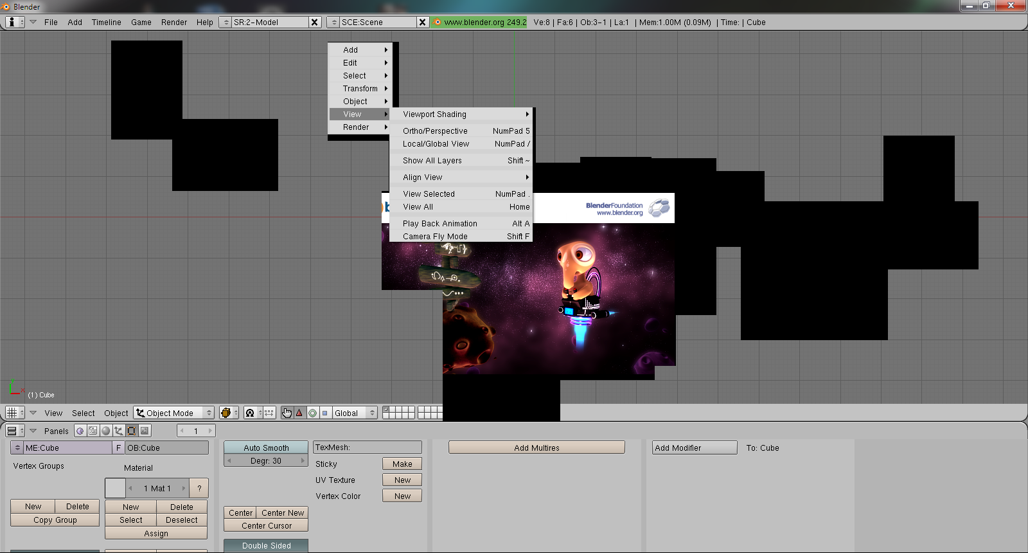Click the SR:2-Model screen name field

point(270,22)
